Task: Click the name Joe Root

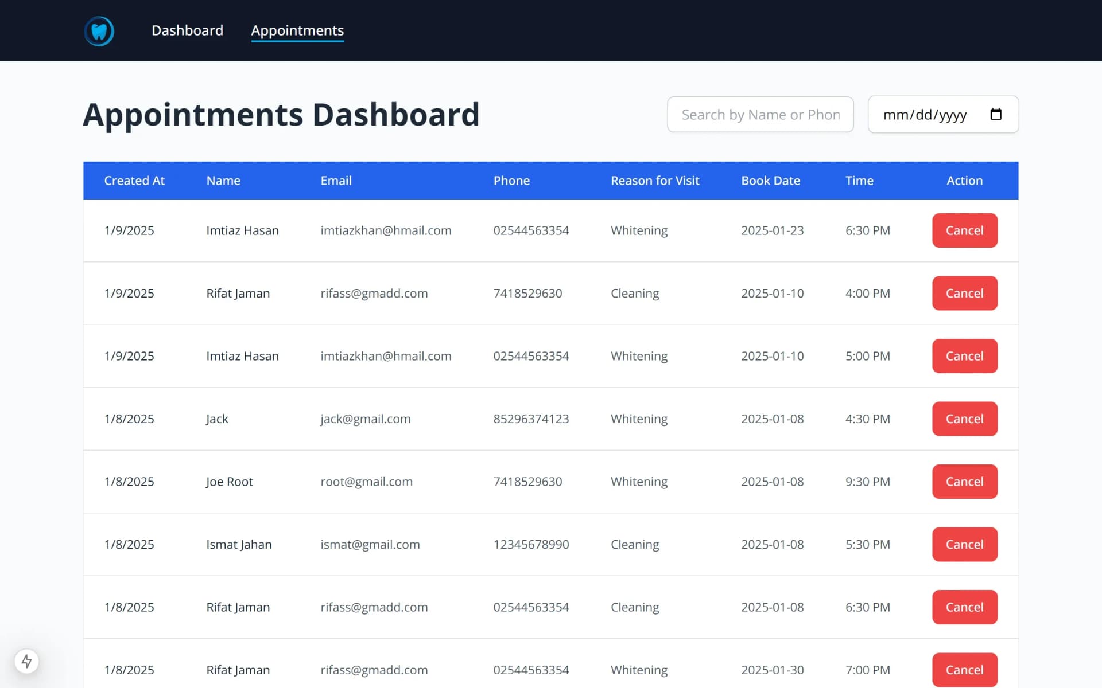Action: coord(229,482)
